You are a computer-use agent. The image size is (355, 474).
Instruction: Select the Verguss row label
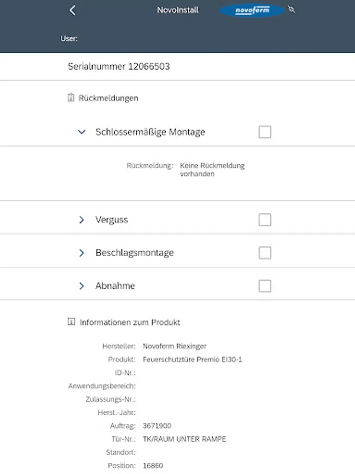point(111,220)
